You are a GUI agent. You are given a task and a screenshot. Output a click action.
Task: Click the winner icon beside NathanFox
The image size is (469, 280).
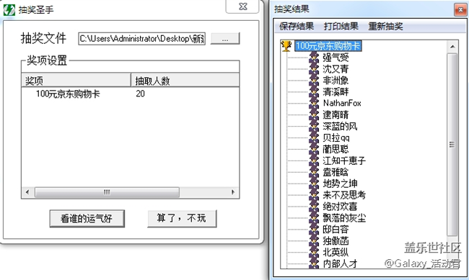[314, 103]
